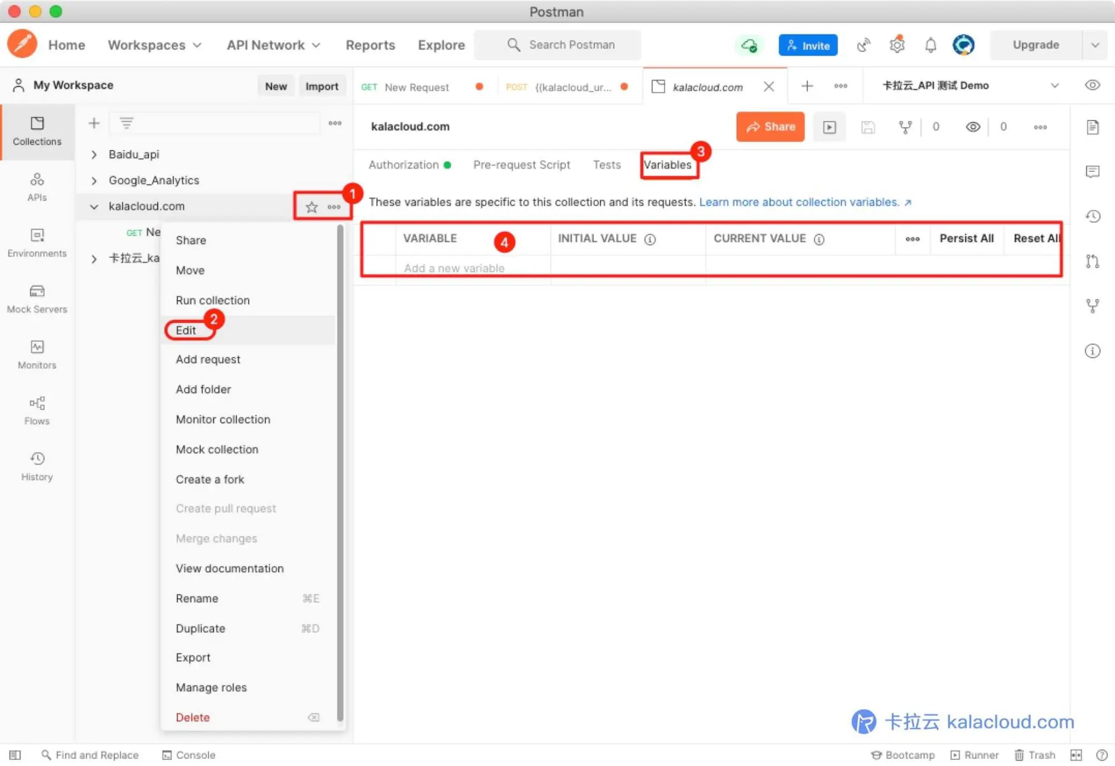Click the Add a new variable field

[x=473, y=268]
